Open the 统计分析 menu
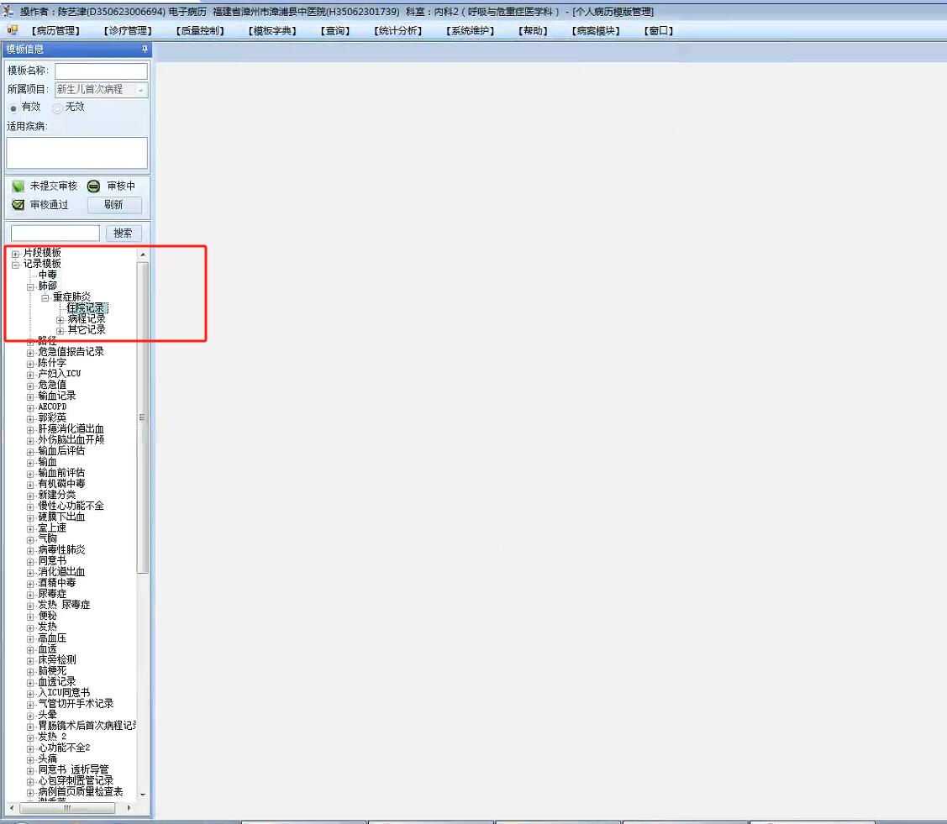 click(398, 31)
